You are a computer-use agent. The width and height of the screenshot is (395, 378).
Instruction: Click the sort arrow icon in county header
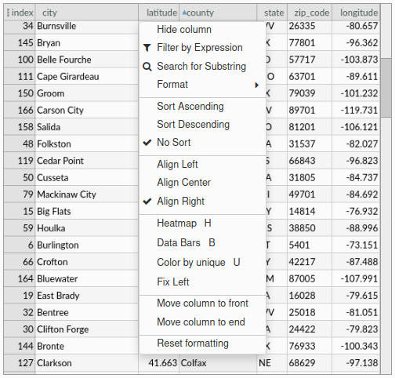(184, 12)
